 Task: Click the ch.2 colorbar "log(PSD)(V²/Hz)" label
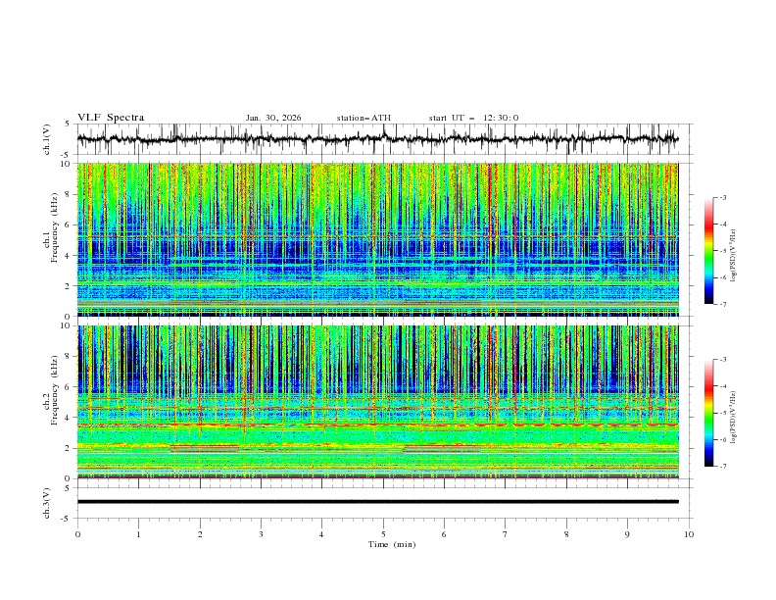click(733, 418)
